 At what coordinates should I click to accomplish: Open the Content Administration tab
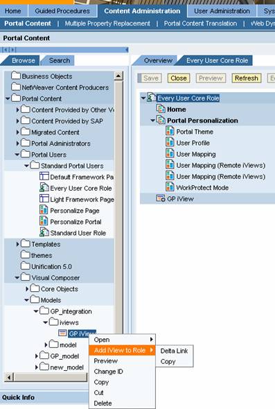tap(142, 11)
